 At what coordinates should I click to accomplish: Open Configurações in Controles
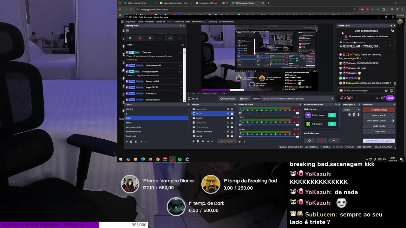point(379,131)
